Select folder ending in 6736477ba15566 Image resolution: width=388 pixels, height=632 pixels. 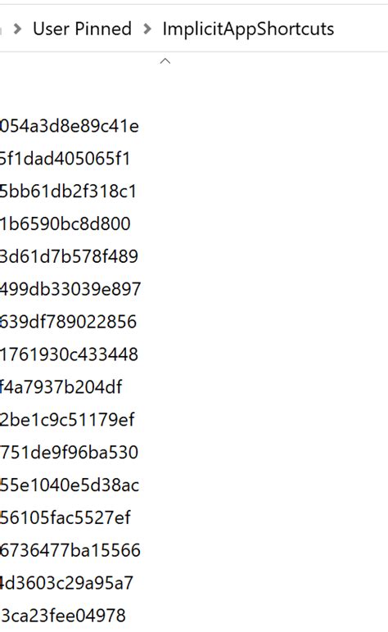(70, 551)
